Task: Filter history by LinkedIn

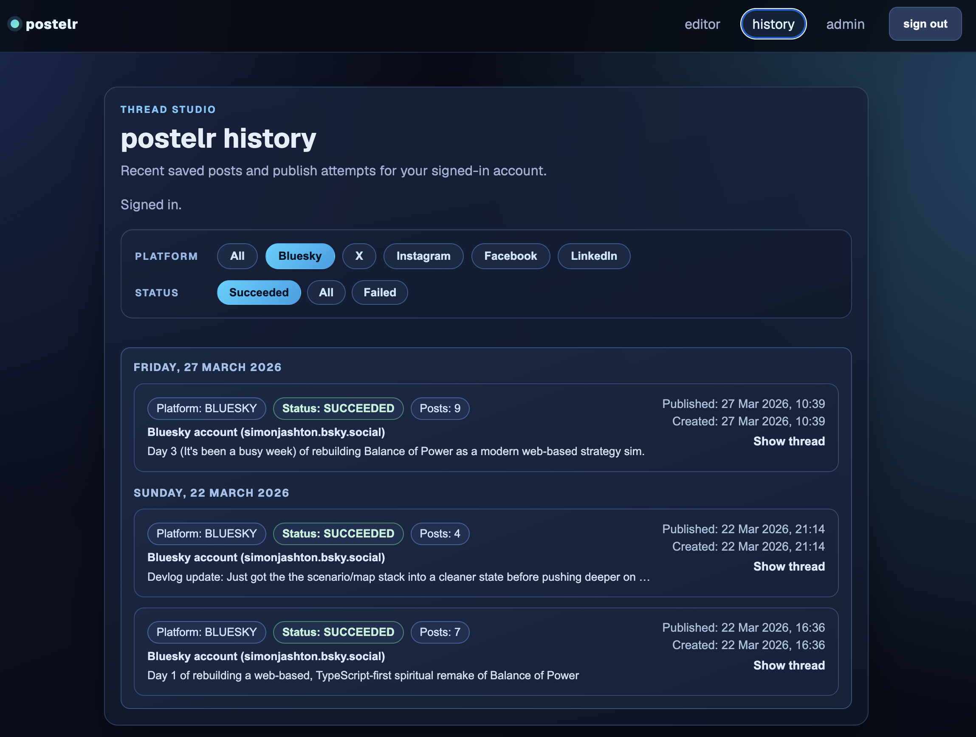Action: (x=594, y=256)
